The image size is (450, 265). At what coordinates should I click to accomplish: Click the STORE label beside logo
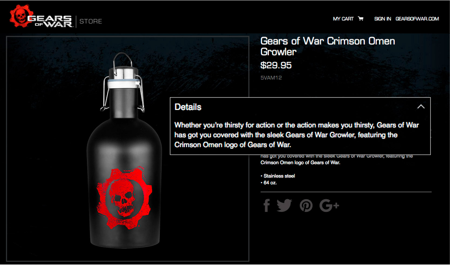click(91, 21)
